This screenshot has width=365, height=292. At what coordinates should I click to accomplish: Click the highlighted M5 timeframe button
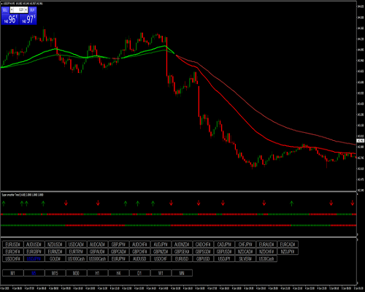[34, 273]
